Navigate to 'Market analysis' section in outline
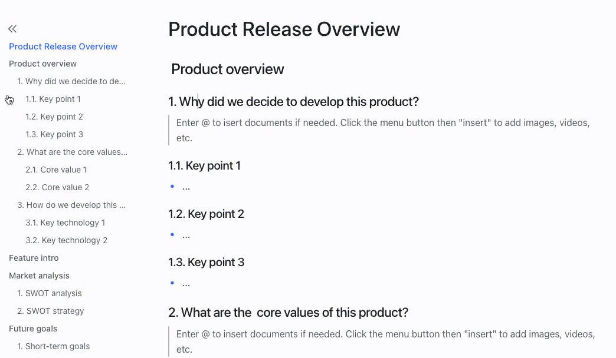616x358 pixels. 39,276
